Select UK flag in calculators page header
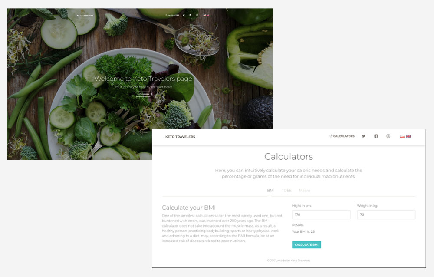Viewport: 434px width, 277px height. [x=408, y=137]
